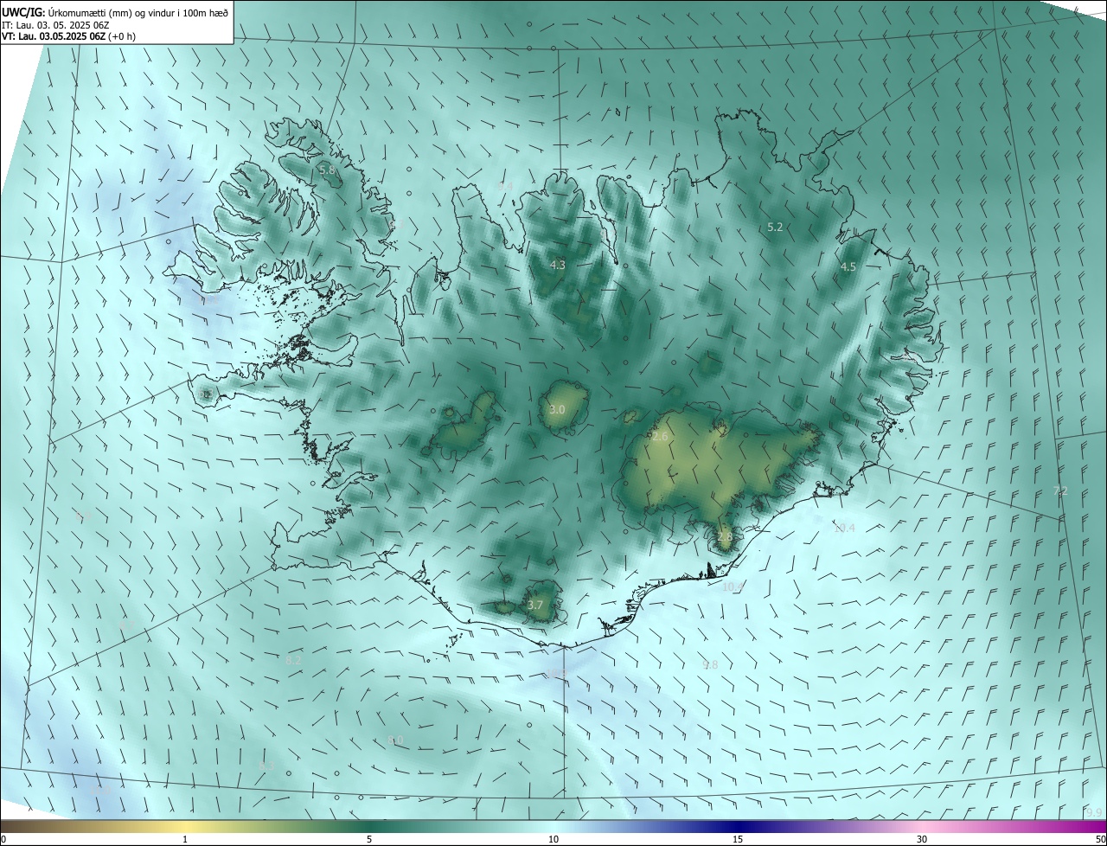
Task: Click the 15 tick on the color scale
Action: (x=738, y=839)
